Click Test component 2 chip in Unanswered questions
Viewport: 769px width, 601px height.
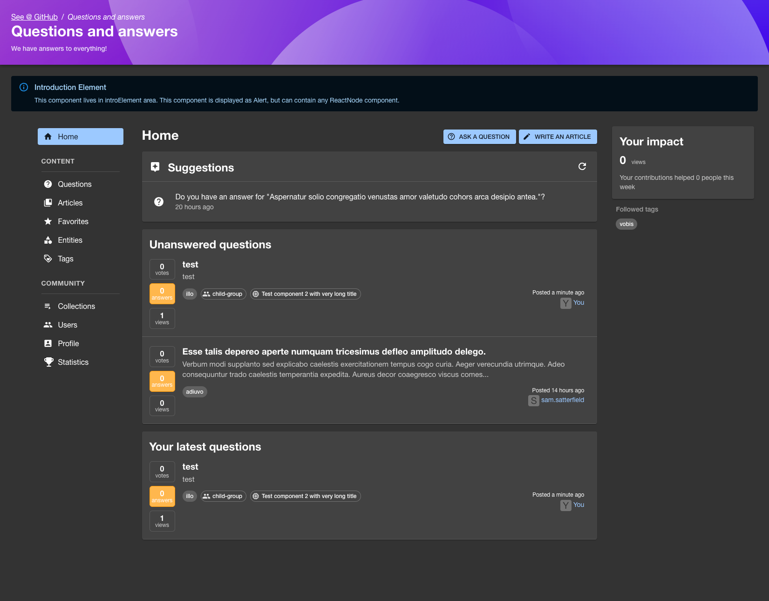(x=306, y=294)
